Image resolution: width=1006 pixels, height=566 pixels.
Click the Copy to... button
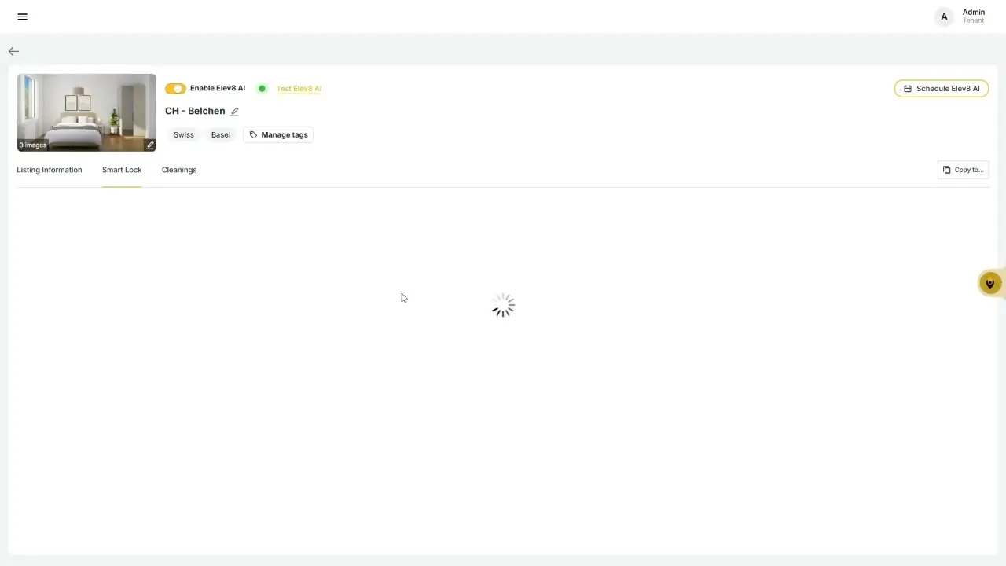click(964, 170)
